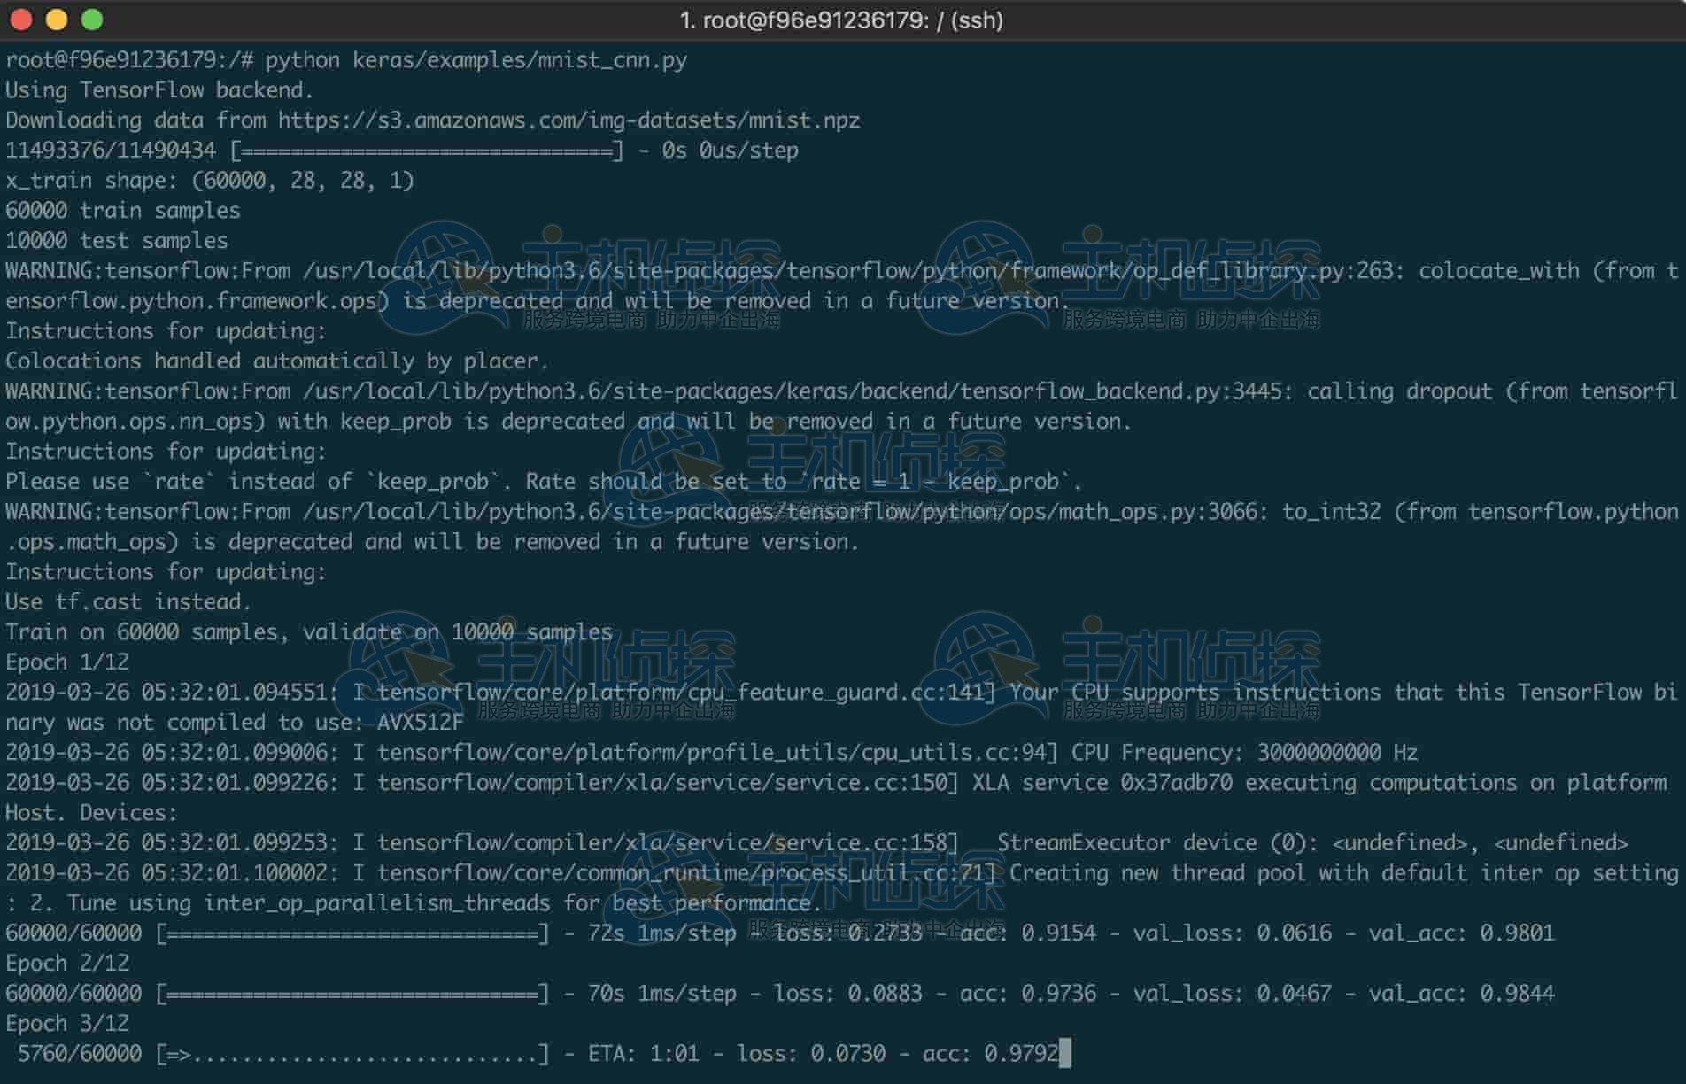Minimize the terminal with the yellow button
This screenshot has height=1084, width=1686.
point(57,19)
